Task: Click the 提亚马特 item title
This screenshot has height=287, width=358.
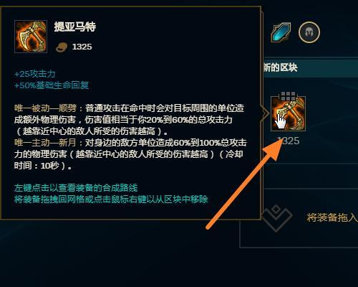Action: pos(75,27)
